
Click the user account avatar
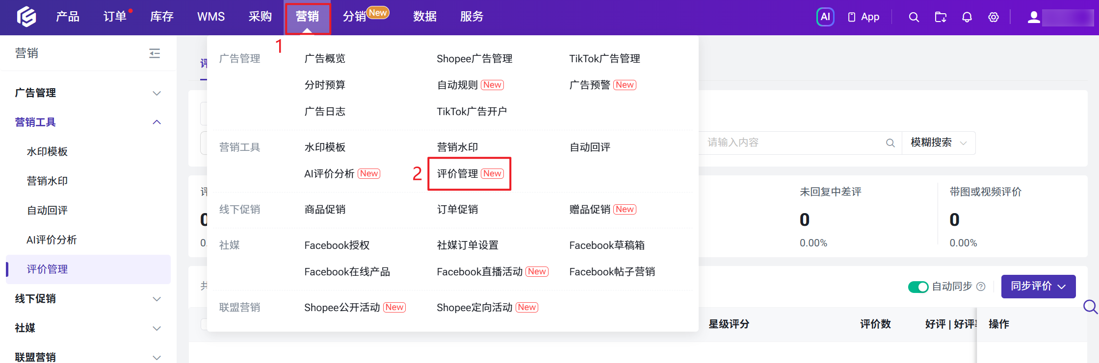pos(1034,17)
